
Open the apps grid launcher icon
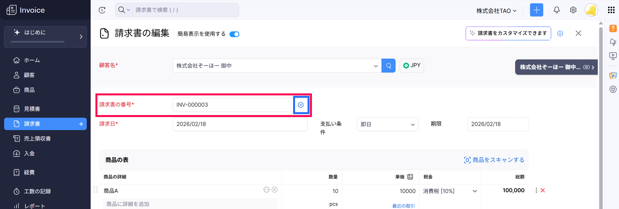(x=611, y=10)
